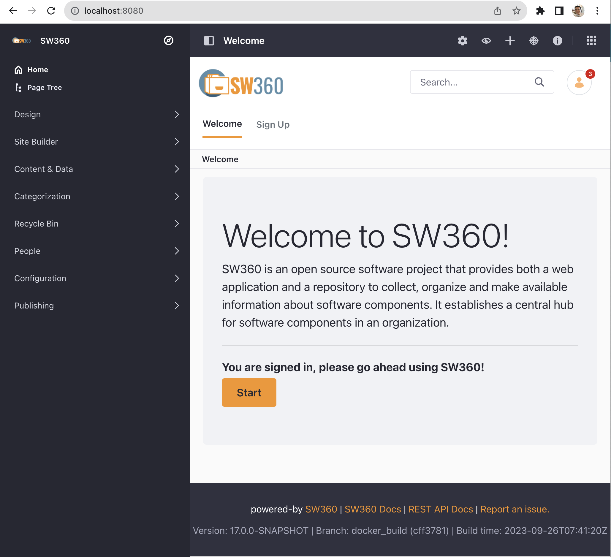Image resolution: width=611 pixels, height=557 pixels.
Task: Switch to the Sign Up tab
Action: coord(273,124)
